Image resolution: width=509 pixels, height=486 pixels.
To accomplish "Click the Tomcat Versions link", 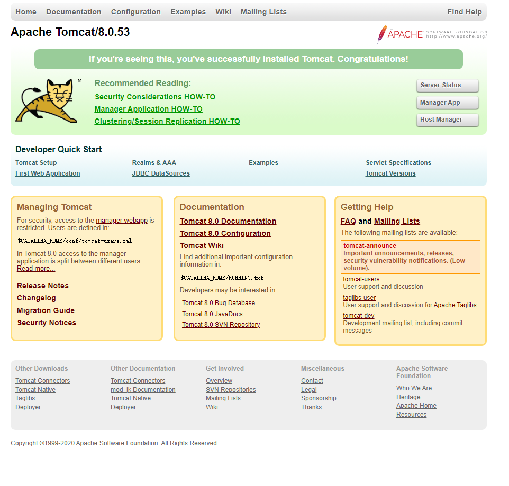I will 390,173.
